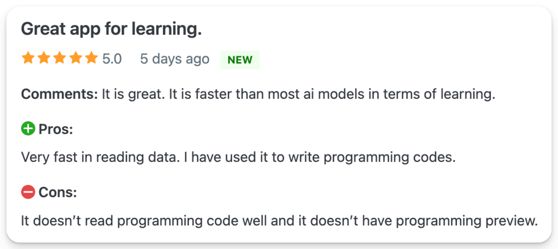Viewport: 558px width, 249px height.
Task: Click the second orange rating star
Action: click(44, 58)
